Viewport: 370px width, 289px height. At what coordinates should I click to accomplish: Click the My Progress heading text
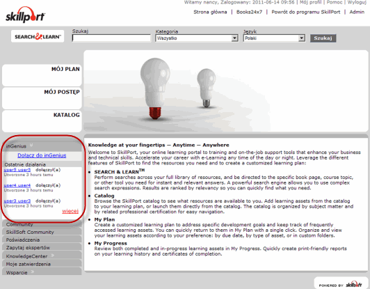coord(111,243)
